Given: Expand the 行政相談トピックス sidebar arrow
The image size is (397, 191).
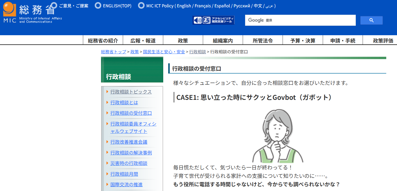Looking at the screenshot, I should point(107,92).
